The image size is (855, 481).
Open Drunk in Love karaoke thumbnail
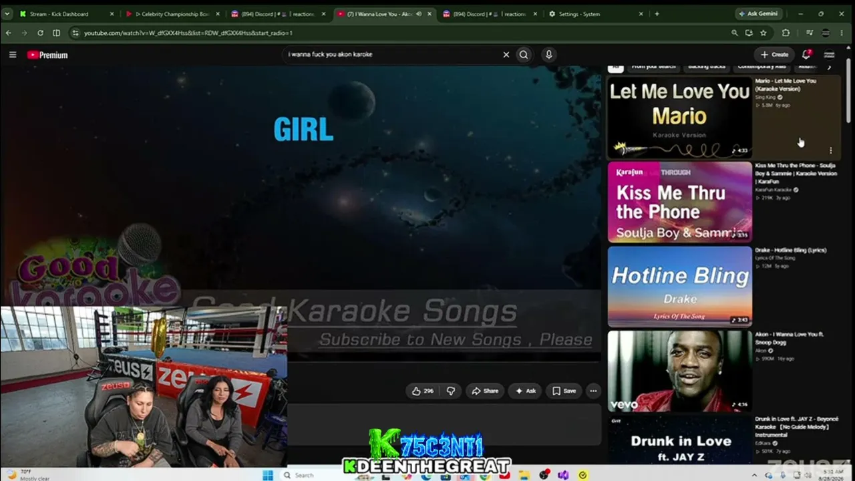coord(679,441)
